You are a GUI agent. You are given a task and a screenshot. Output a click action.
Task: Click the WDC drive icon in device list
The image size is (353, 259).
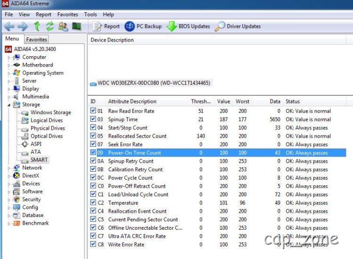pos(93,84)
